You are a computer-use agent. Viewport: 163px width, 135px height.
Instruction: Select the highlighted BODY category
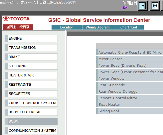click(31, 121)
